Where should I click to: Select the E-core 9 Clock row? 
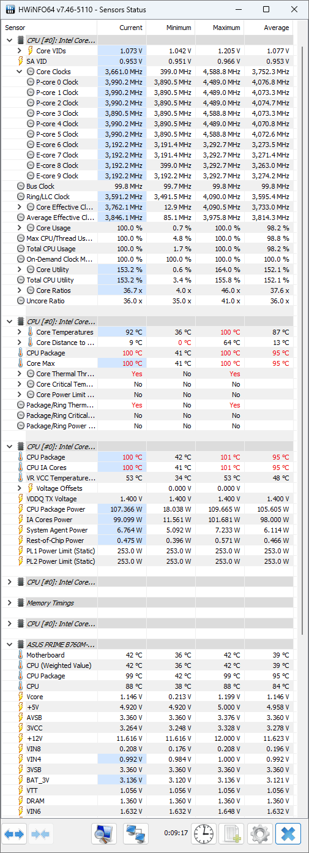pyautogui.click(x=147, y=176)
